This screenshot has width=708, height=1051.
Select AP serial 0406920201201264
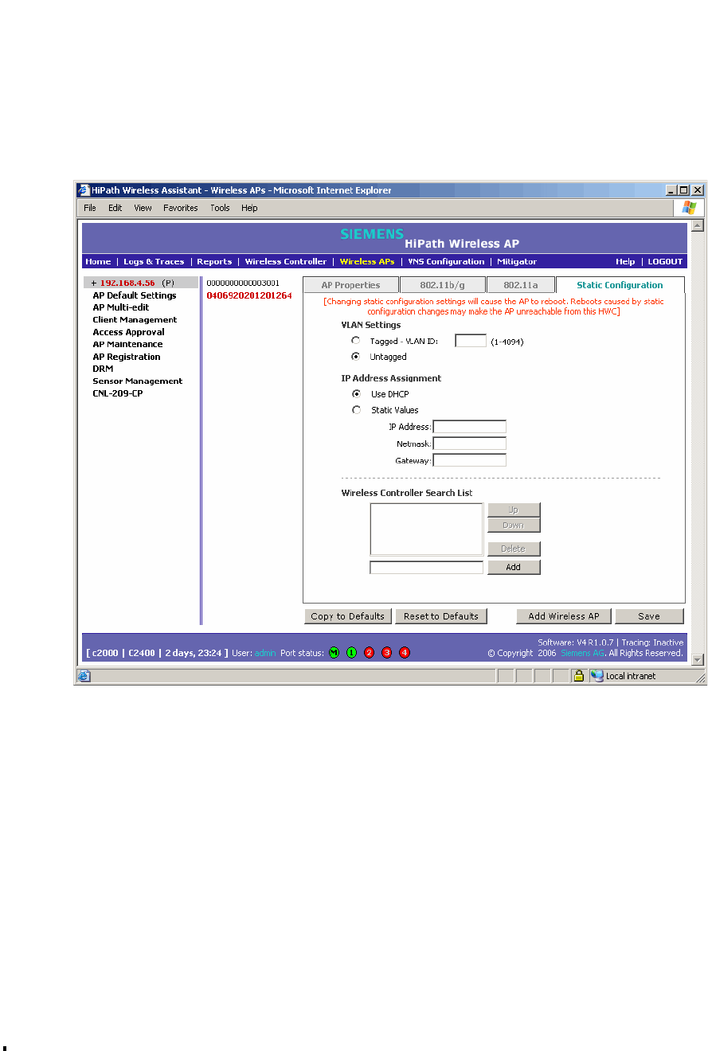point(249,295)
